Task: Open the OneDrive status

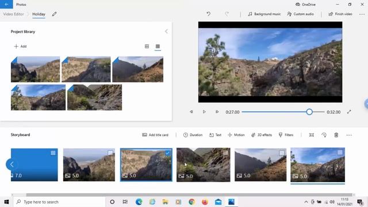Action: (305, 4)
